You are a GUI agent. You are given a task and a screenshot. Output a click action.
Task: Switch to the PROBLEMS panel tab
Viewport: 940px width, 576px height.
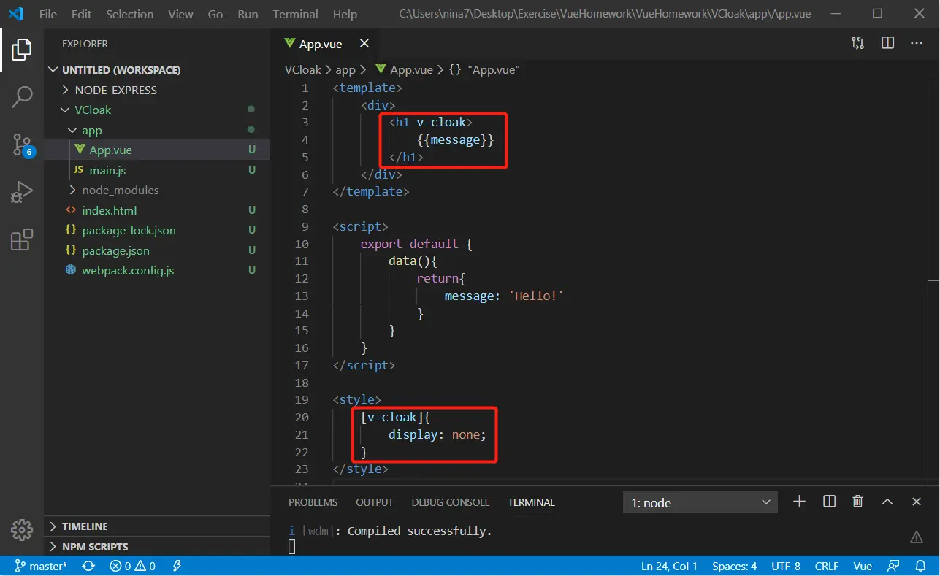tap(313, 502)
